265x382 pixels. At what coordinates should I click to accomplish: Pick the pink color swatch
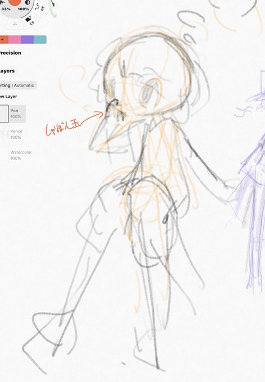point(15,39)
